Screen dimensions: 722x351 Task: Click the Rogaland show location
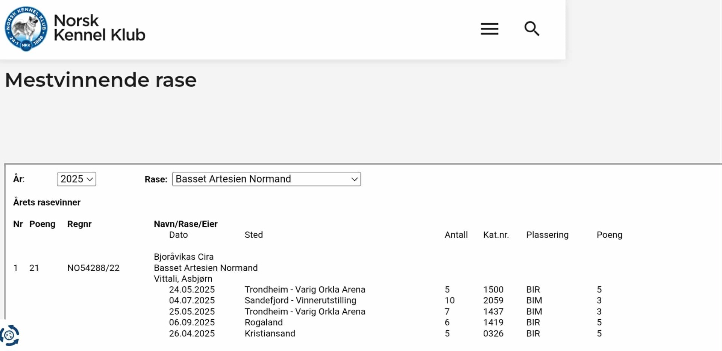(x=263, y=322)
